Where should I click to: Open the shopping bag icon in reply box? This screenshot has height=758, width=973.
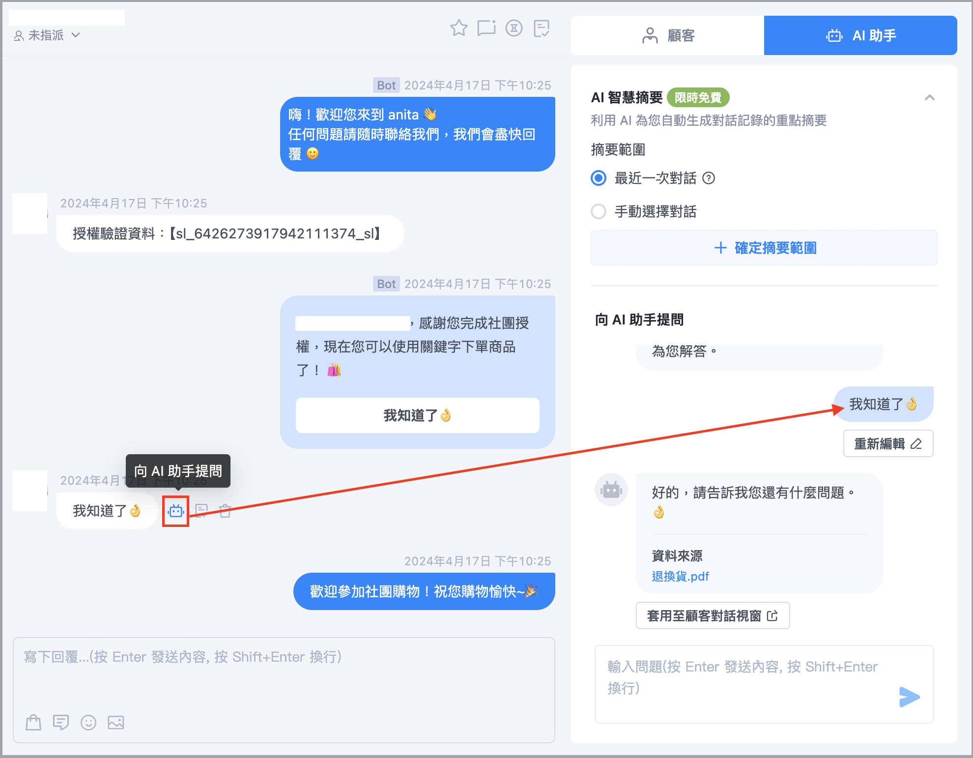(x=33, y=722)
